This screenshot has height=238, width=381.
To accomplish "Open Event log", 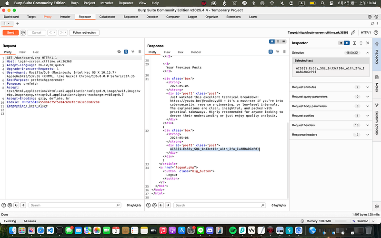I will 10,221.
